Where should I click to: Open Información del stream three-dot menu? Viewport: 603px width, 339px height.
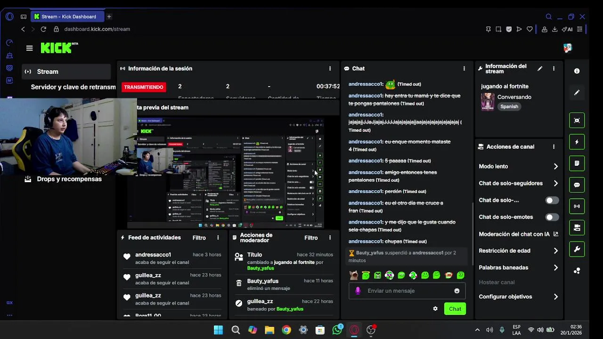554,68
